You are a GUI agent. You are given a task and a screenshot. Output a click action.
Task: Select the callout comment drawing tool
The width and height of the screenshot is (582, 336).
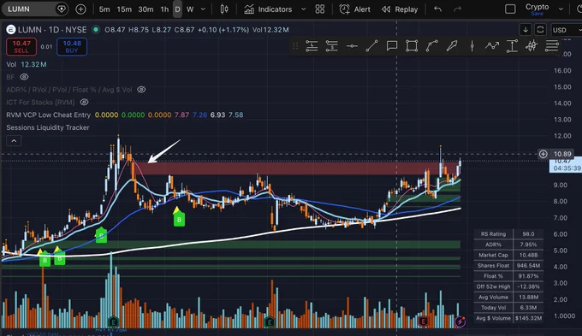pyautogui.click(x=392, y=46)
